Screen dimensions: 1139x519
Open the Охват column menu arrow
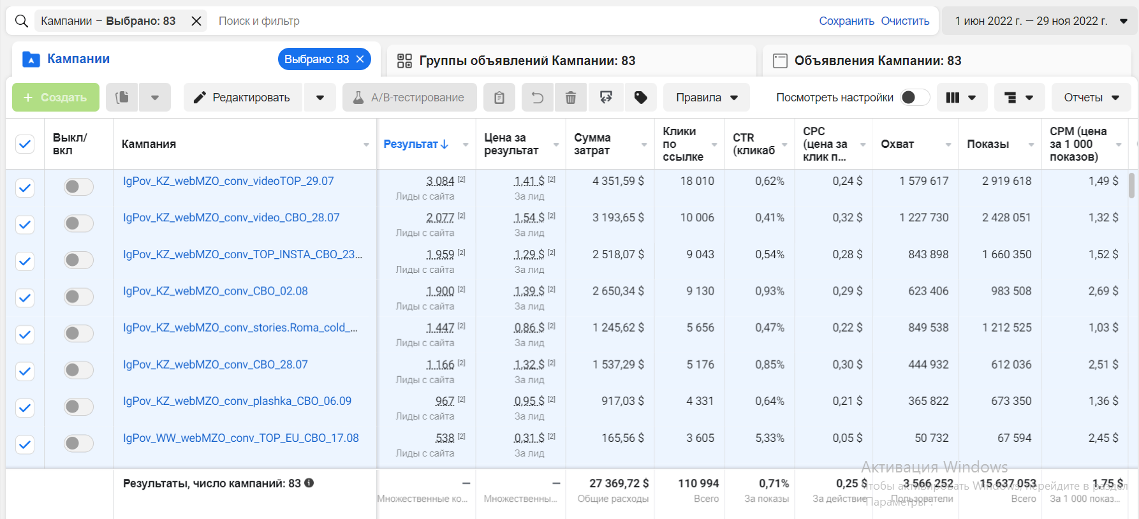[x=948, y=145]
